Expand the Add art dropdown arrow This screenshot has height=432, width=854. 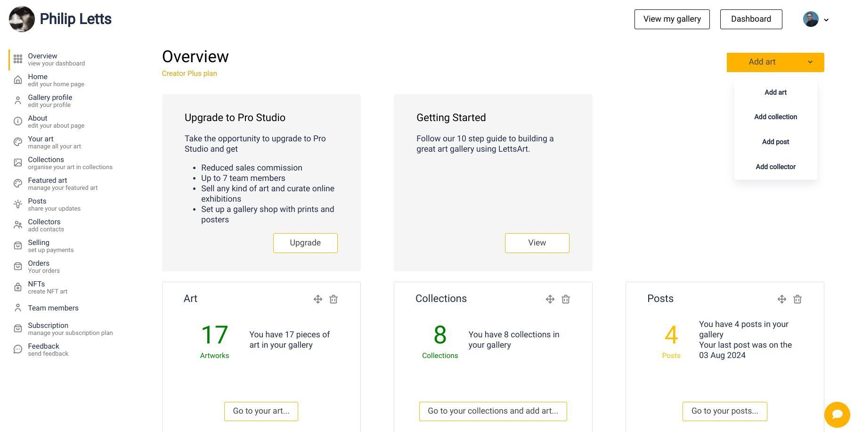tap(811, 62)
